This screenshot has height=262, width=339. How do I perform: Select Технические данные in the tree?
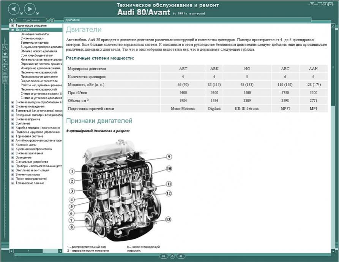click(30, 183)
